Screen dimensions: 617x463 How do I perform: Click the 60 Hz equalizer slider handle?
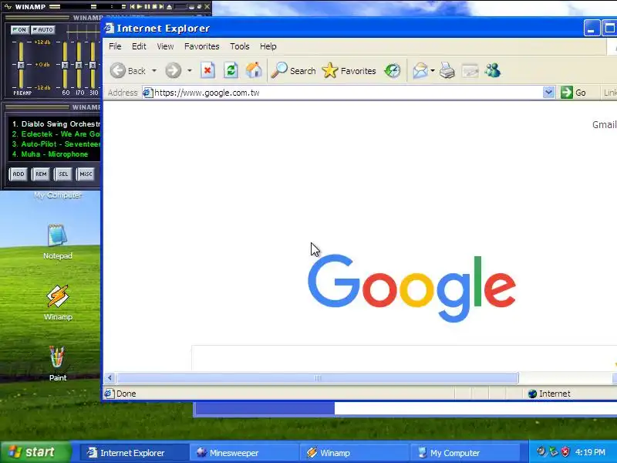pyautogui.click(x=65, y=65)
